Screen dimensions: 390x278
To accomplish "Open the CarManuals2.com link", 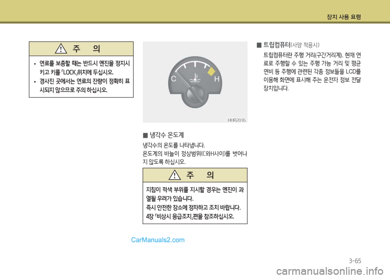I will pos(158,240).
